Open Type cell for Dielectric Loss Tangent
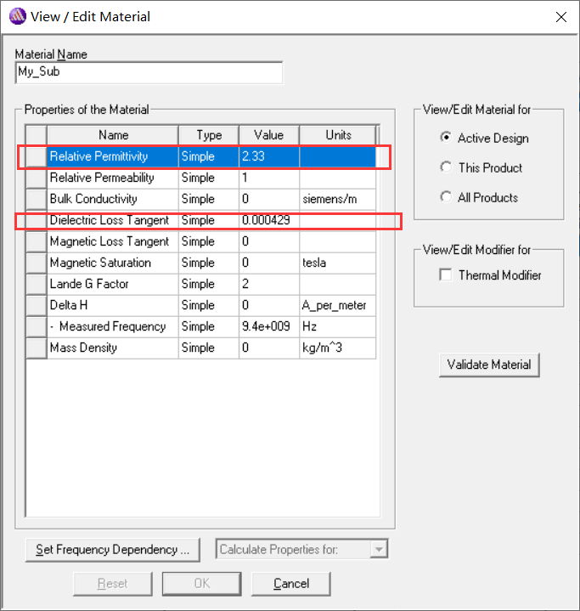 tap(209, 221)
